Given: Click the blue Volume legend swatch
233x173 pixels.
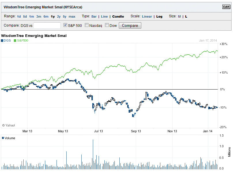Looking at the screenshot, I should [3, 138].
